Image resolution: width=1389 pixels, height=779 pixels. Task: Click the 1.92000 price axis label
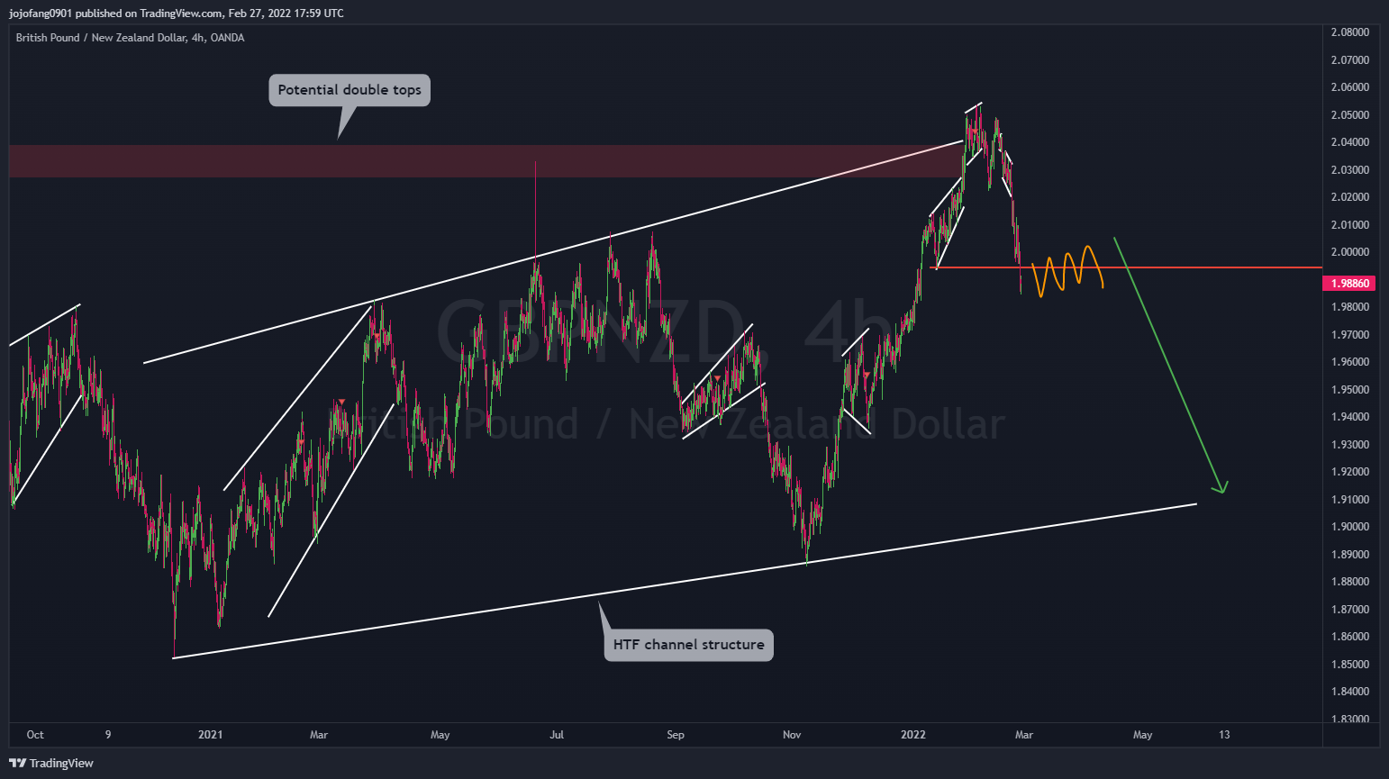[1349, 472]
